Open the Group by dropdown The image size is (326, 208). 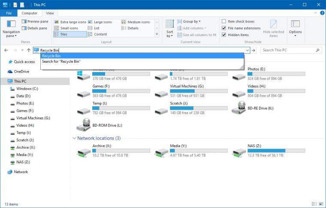coord(189,21)
